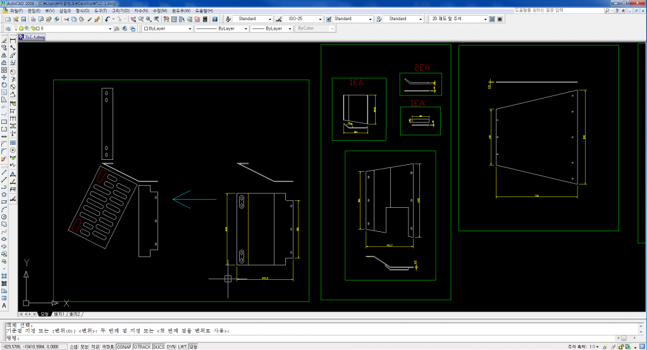Open the QuickCalc calculator icon
Viewport: 647px width, 350px height.
click(x=205, y=19)
